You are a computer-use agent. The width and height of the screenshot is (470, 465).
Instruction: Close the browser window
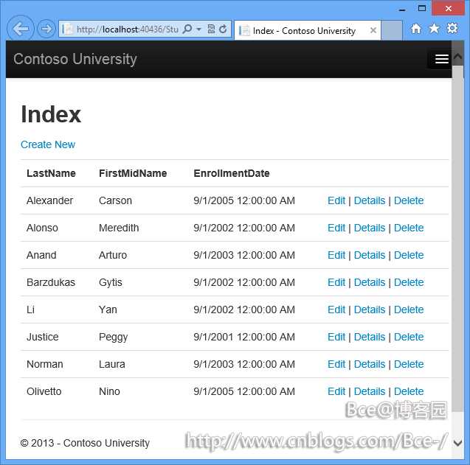coord(448,8)
